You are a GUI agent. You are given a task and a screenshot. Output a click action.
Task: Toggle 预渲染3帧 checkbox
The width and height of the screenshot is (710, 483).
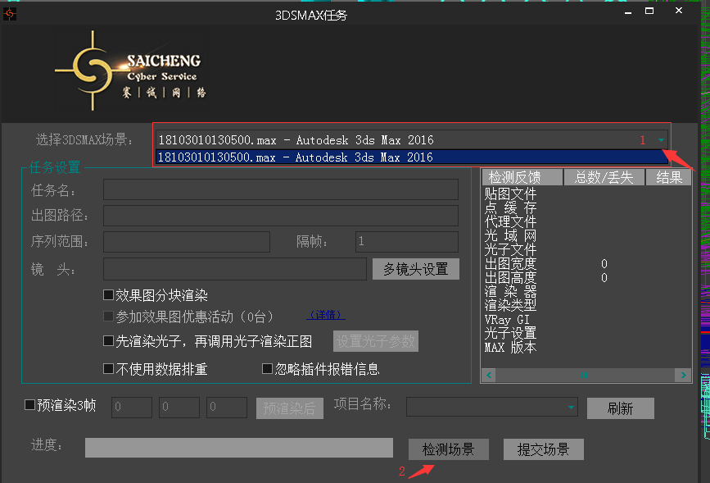pos(30,404)
